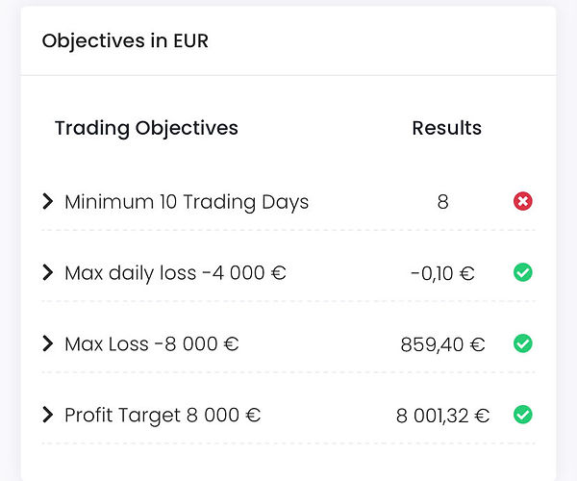Click the 8 001,32 € result value
Screen dimensions: 577x481
coord(442,416)
